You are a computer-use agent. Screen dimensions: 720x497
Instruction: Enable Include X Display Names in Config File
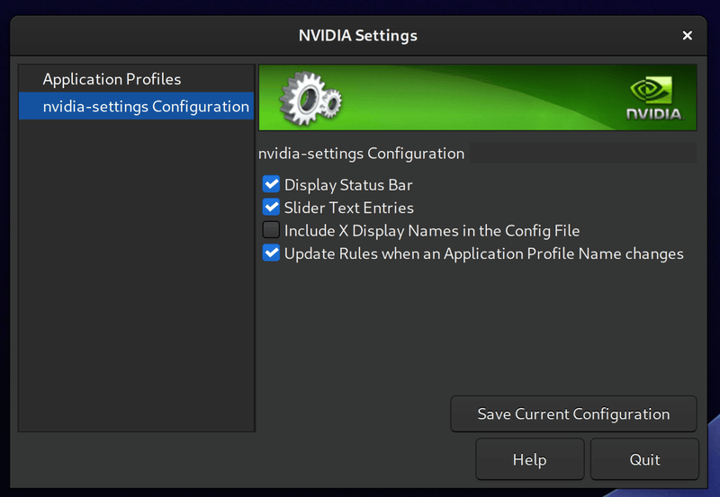pyautogui.click(x=271, y=230)
